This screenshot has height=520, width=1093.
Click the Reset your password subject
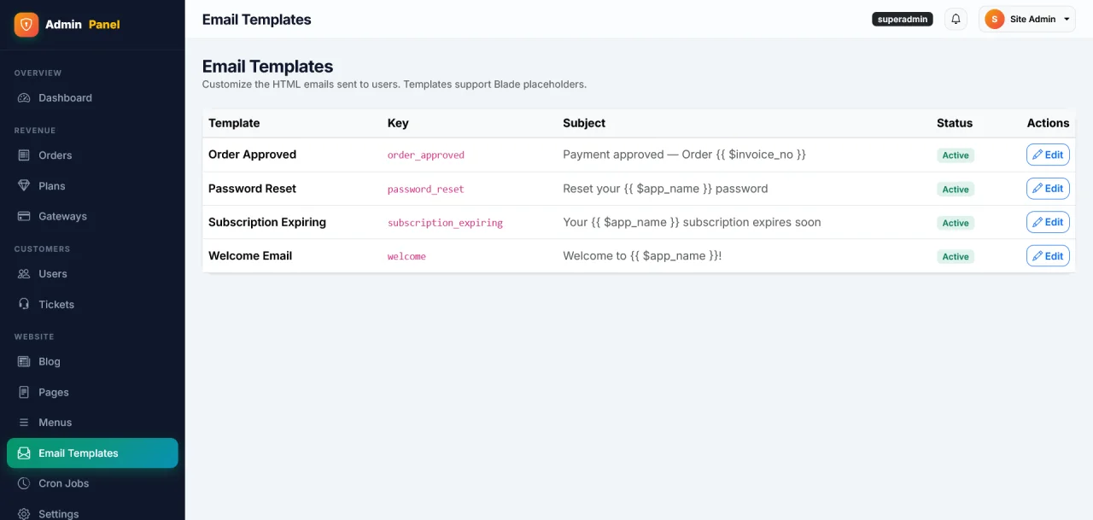point(665,189)
